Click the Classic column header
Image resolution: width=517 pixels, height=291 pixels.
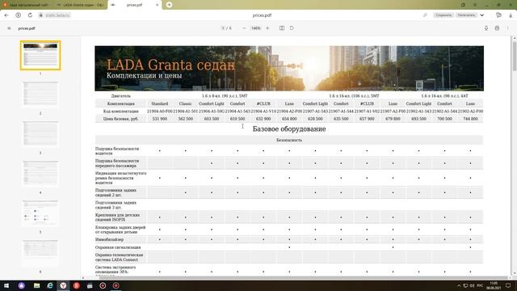(x=185, y=103)
